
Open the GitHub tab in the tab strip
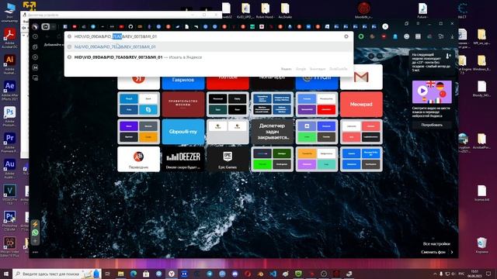point(130,27)
